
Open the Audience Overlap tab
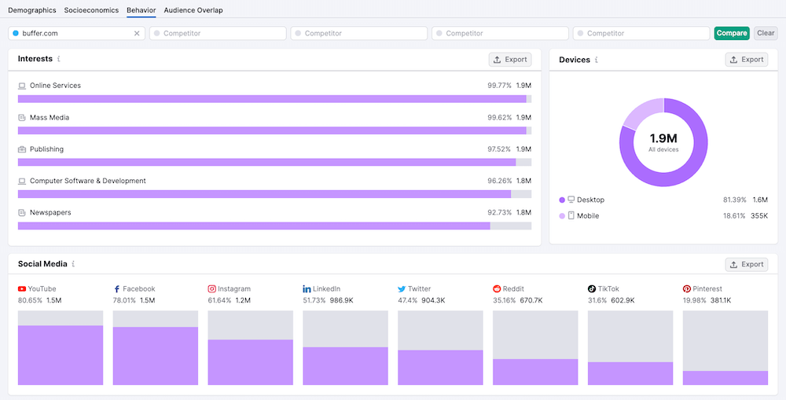[193, 10]
